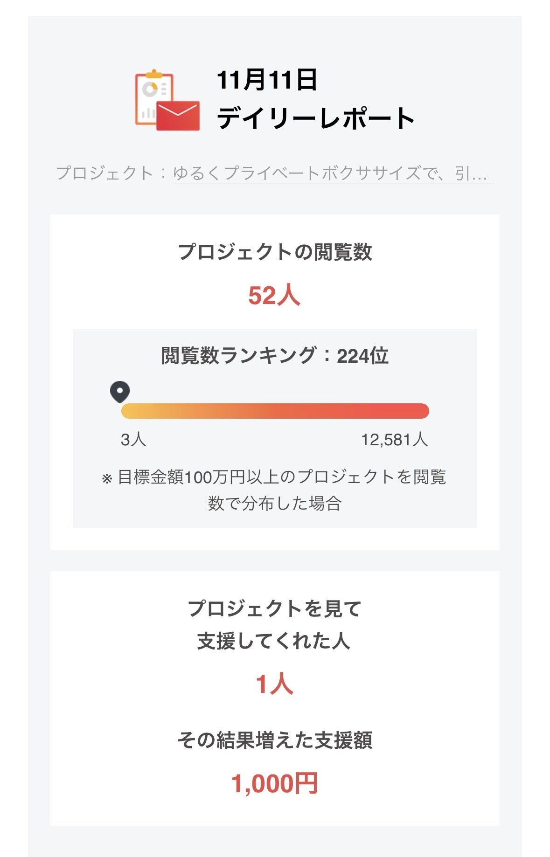Open the ゆるくプライベートボクササイズ project link
Screen dimensions: 550x857
click(333, 173)
